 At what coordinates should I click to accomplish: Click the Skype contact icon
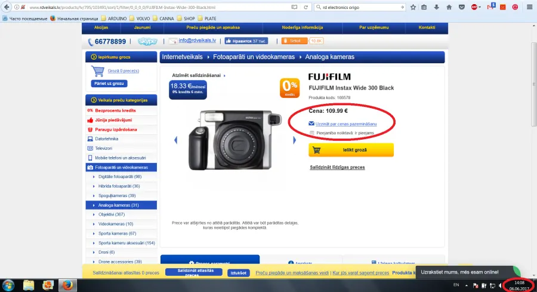pos(147,41)
